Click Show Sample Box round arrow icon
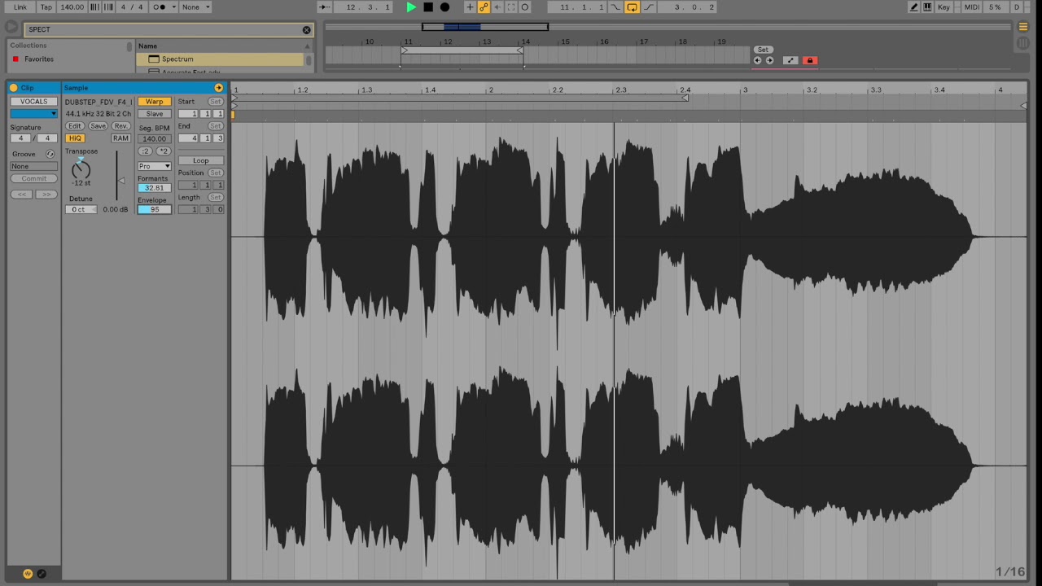This screenshot has width=1042, height=586. [218, 88]
